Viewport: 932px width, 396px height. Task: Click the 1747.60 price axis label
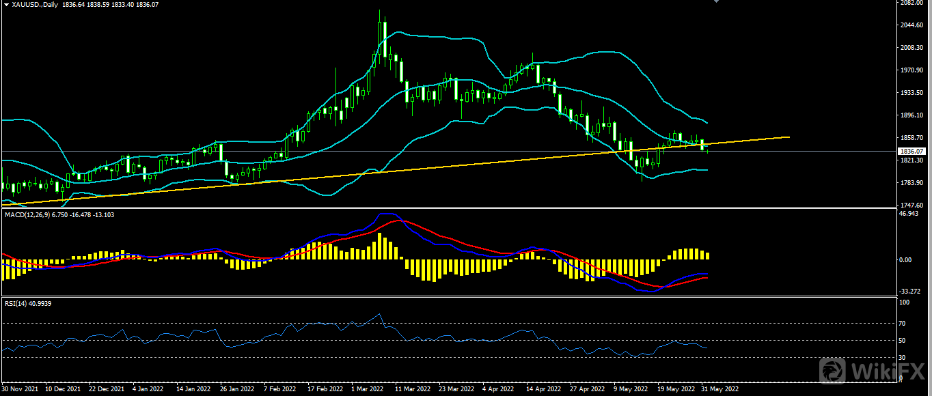[x=912, y=204]
